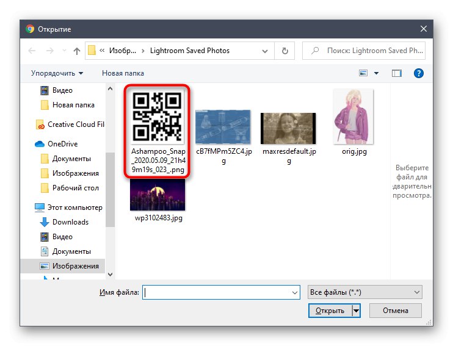Click the navigation pane scrollbar thumb
The image size is (453, 346).
[110, 189]
